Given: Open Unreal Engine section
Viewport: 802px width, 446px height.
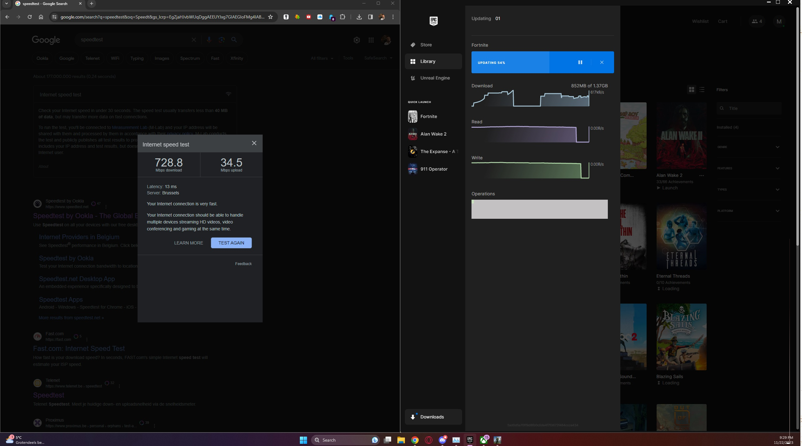Looking at the screenshot, I should (x=435, y=78).
